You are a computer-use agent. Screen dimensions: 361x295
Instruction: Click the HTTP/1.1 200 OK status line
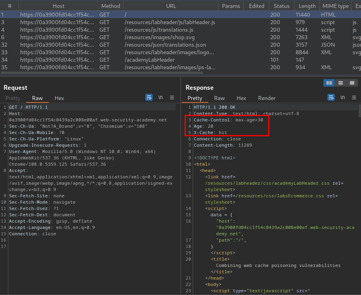click(x=215, y=107)
